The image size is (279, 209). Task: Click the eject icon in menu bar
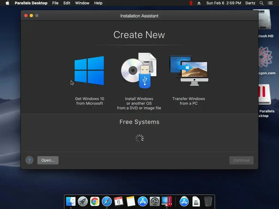[199, 3]
